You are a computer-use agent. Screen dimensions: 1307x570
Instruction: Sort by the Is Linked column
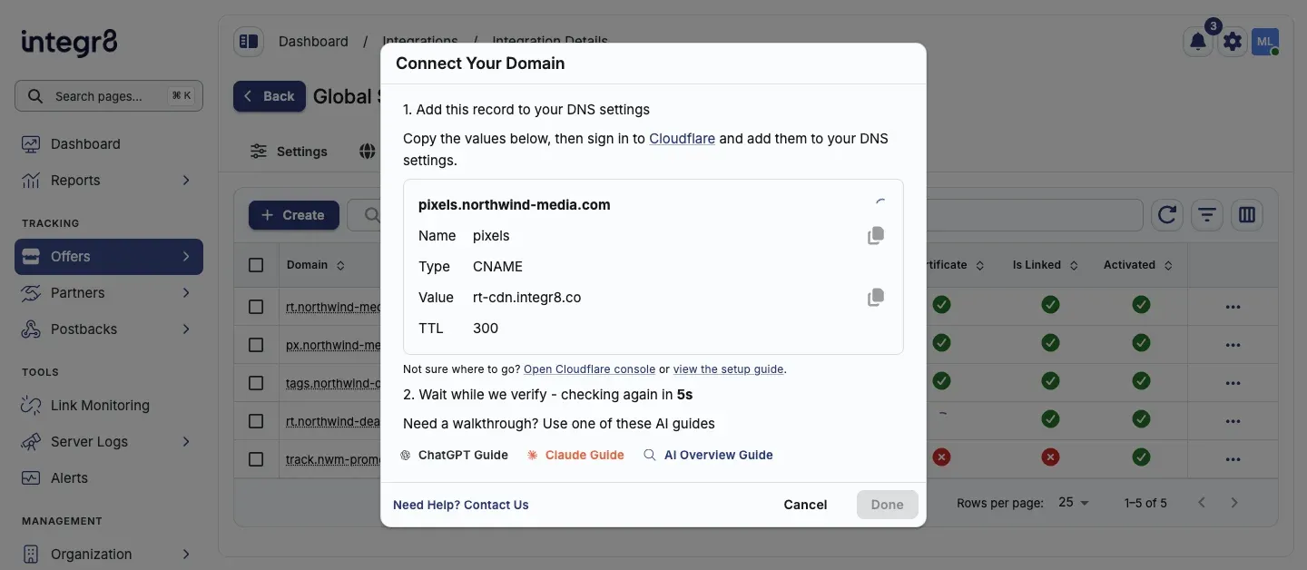(1044, 265)
